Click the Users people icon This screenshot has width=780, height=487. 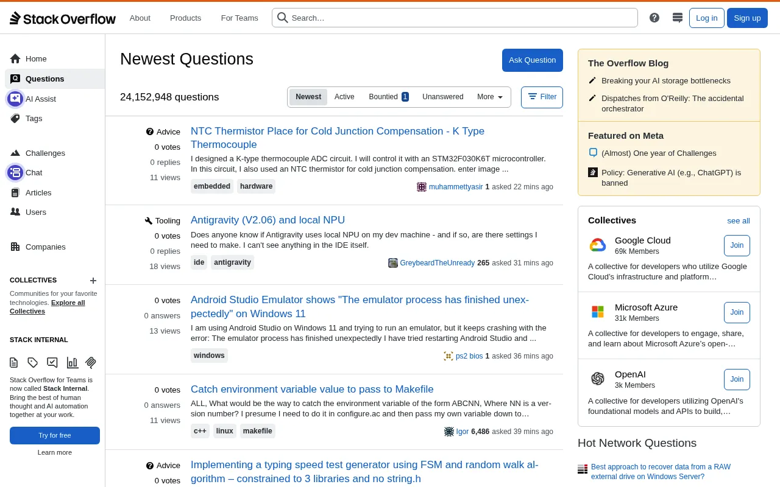15,212
